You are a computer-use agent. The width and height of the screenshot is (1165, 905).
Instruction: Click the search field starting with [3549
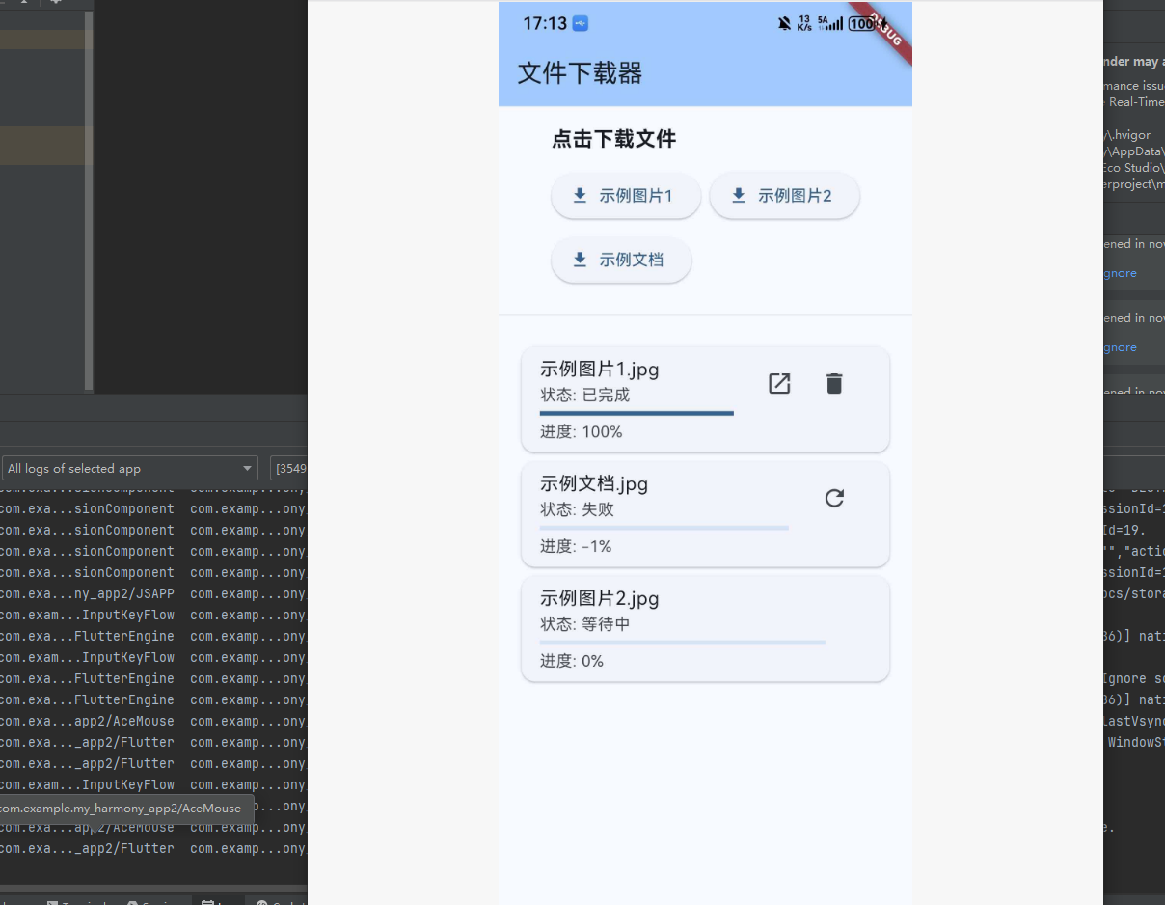tap(289, 468)
